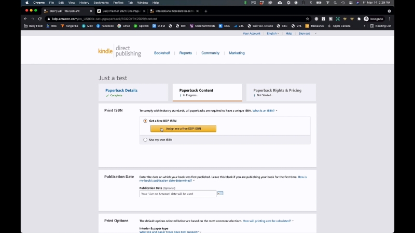
Task: Open the English language dropdown
Action: [x=273, y=34]
